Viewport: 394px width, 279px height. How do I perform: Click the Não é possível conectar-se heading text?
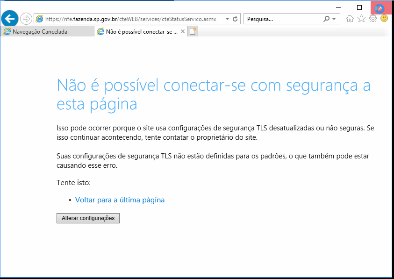point(214,94)
